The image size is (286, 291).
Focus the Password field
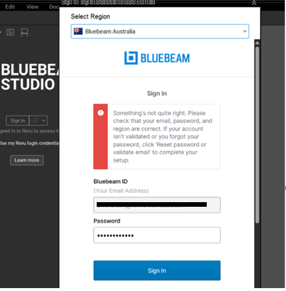(x=157, y=235)
